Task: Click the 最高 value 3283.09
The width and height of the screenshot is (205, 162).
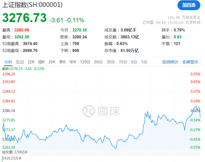Action: pos(22,30)
